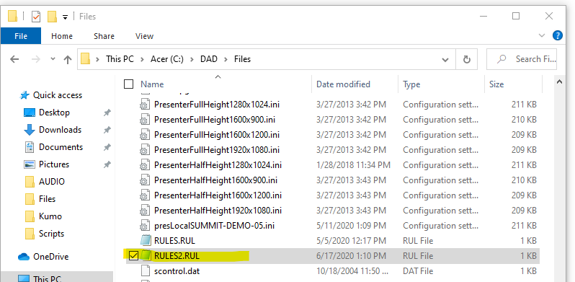Switch to the View ribbon tab
This screenshot has width=575, height=282.
tap(144, 36)
